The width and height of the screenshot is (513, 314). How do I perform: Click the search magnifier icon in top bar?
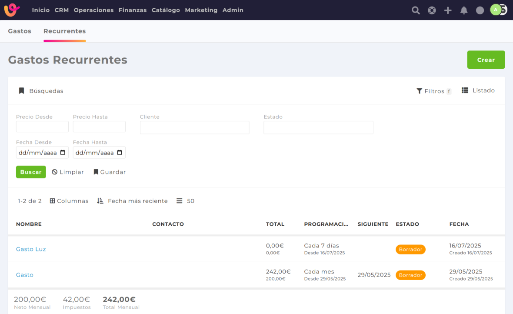click(416, 10)
